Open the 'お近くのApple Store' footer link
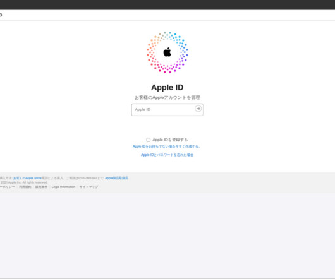This screenshot has width=335, height=279. [x=27, y=178]
